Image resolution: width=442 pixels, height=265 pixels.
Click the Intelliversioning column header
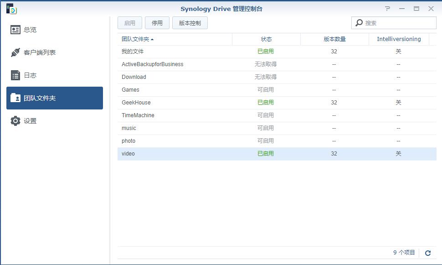coord(399,39)
